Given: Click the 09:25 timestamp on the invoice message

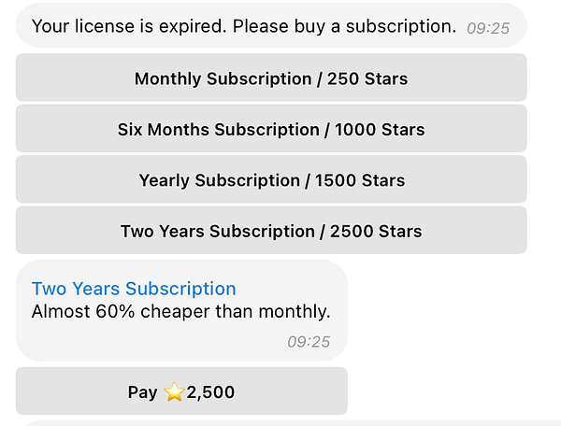Looking at the screenshot, I should (x=308, y=342).
